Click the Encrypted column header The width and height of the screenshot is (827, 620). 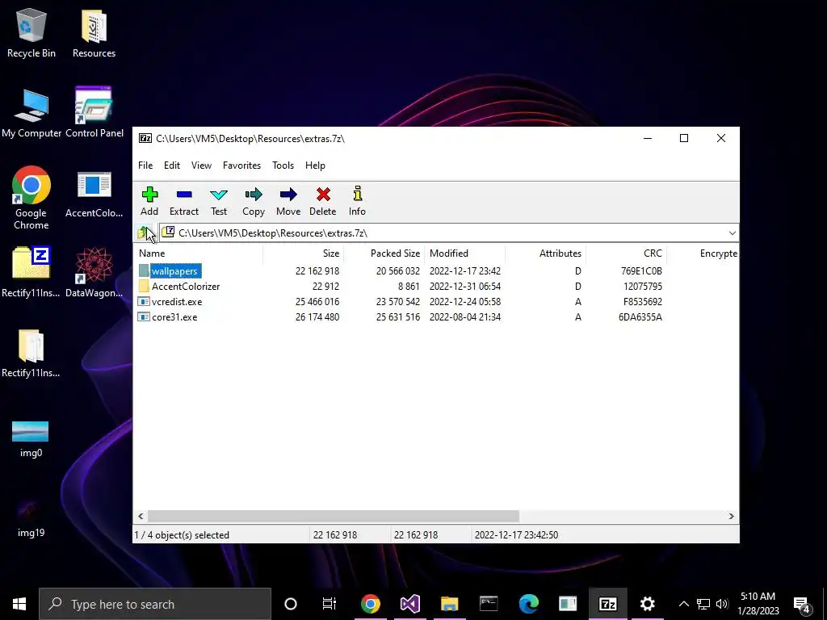click(x=703, y=253)
